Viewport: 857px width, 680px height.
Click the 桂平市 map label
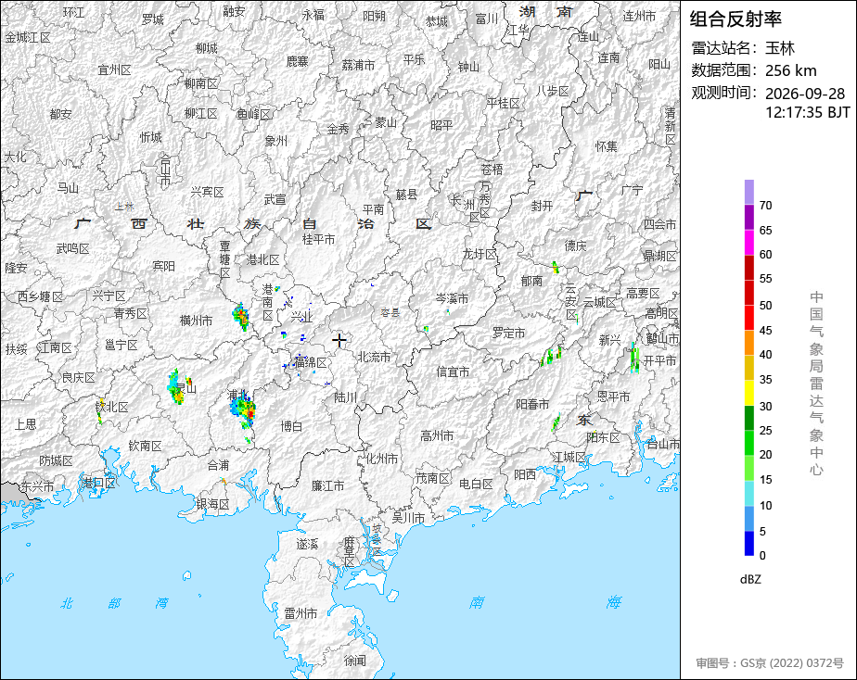pyautogui.click(x=318, y=239)
